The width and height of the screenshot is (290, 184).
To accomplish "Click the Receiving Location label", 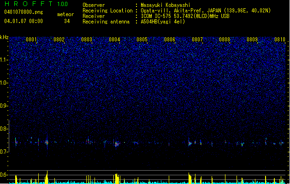I will click(x=107, y=11).
